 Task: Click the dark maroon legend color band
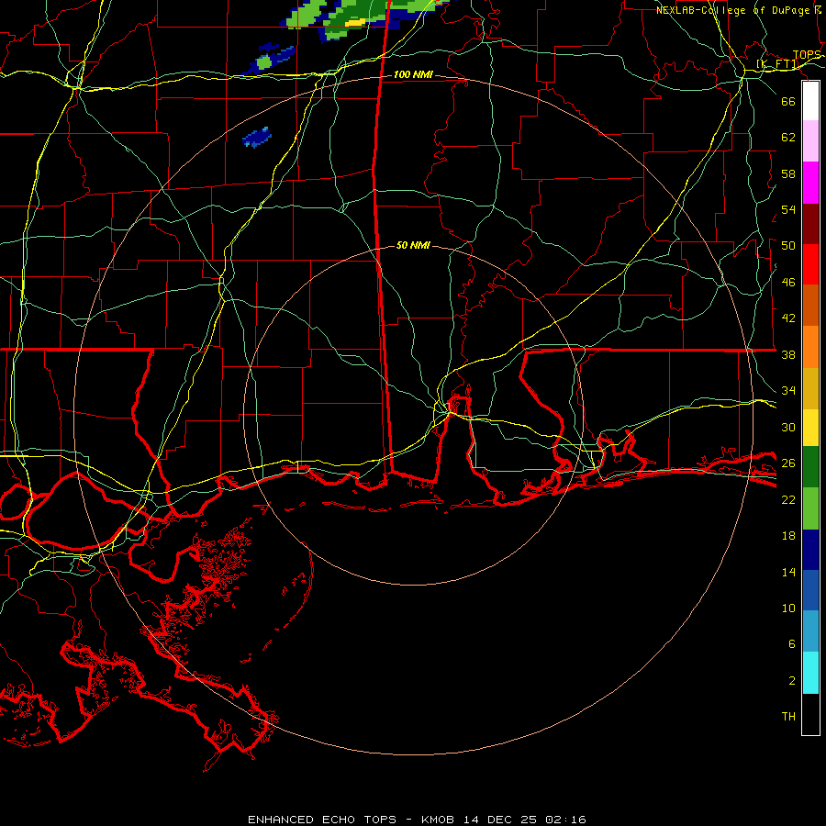click(x=810, y=225)
